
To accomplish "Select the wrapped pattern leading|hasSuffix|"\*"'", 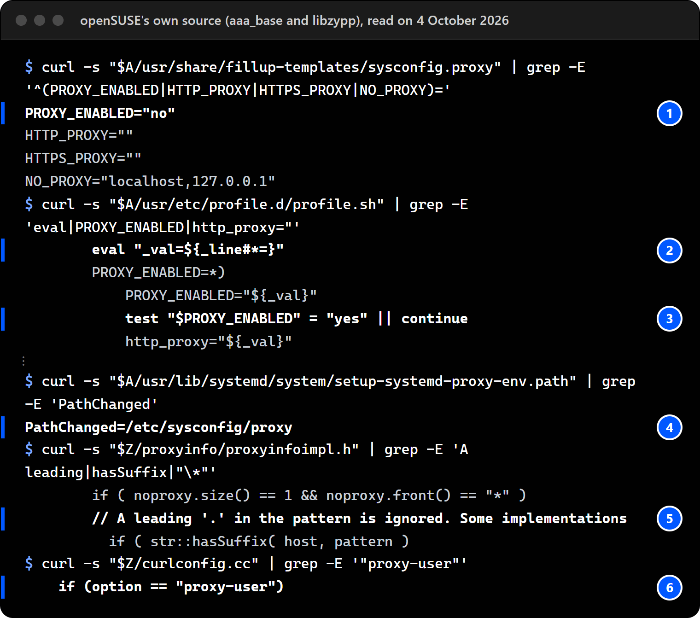I will click(121, 472).
